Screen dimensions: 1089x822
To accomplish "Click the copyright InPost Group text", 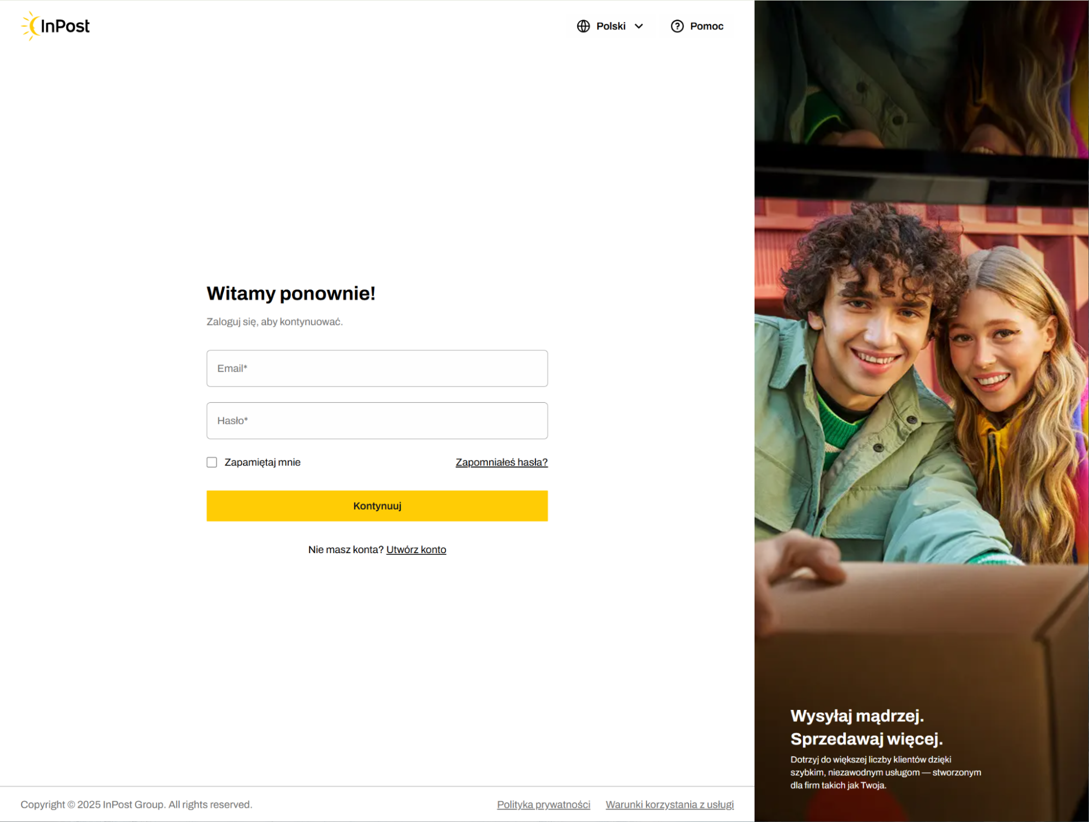I will (x=136, y=805).
